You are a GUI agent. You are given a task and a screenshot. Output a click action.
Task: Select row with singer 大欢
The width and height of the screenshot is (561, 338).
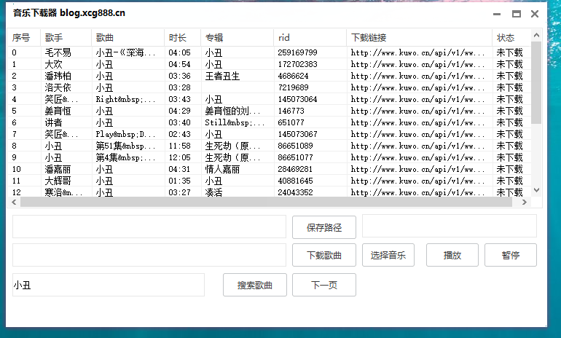tap(269, 64)
